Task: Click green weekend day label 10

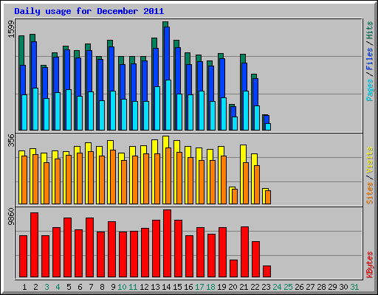Action: point(122,287)
